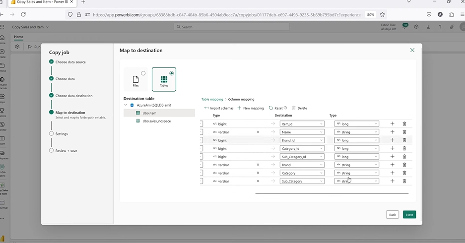Add mapping after the Brand row
The height and width of the screenshot is (243, 465).
coord(392,165)
